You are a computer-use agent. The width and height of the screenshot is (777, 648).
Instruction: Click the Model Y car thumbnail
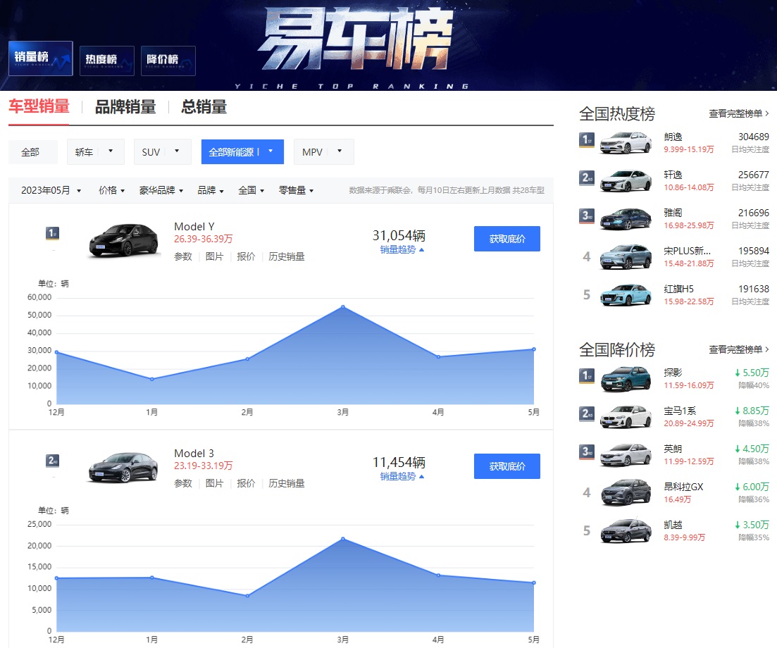coord(124,240)
